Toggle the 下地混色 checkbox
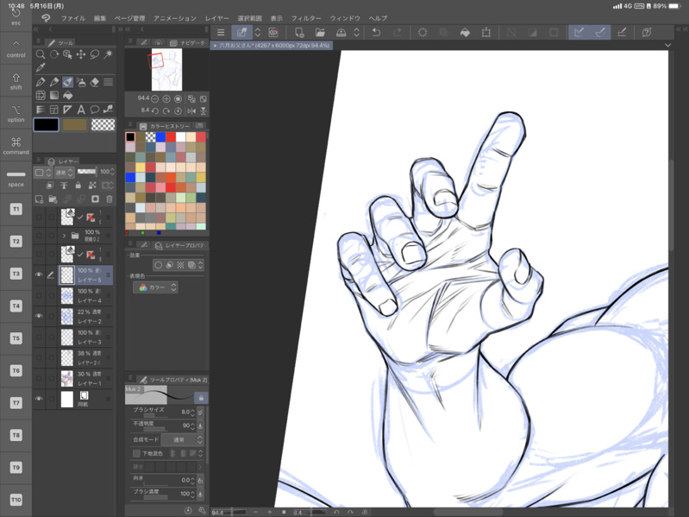689x517 pixels. (136, 453)
